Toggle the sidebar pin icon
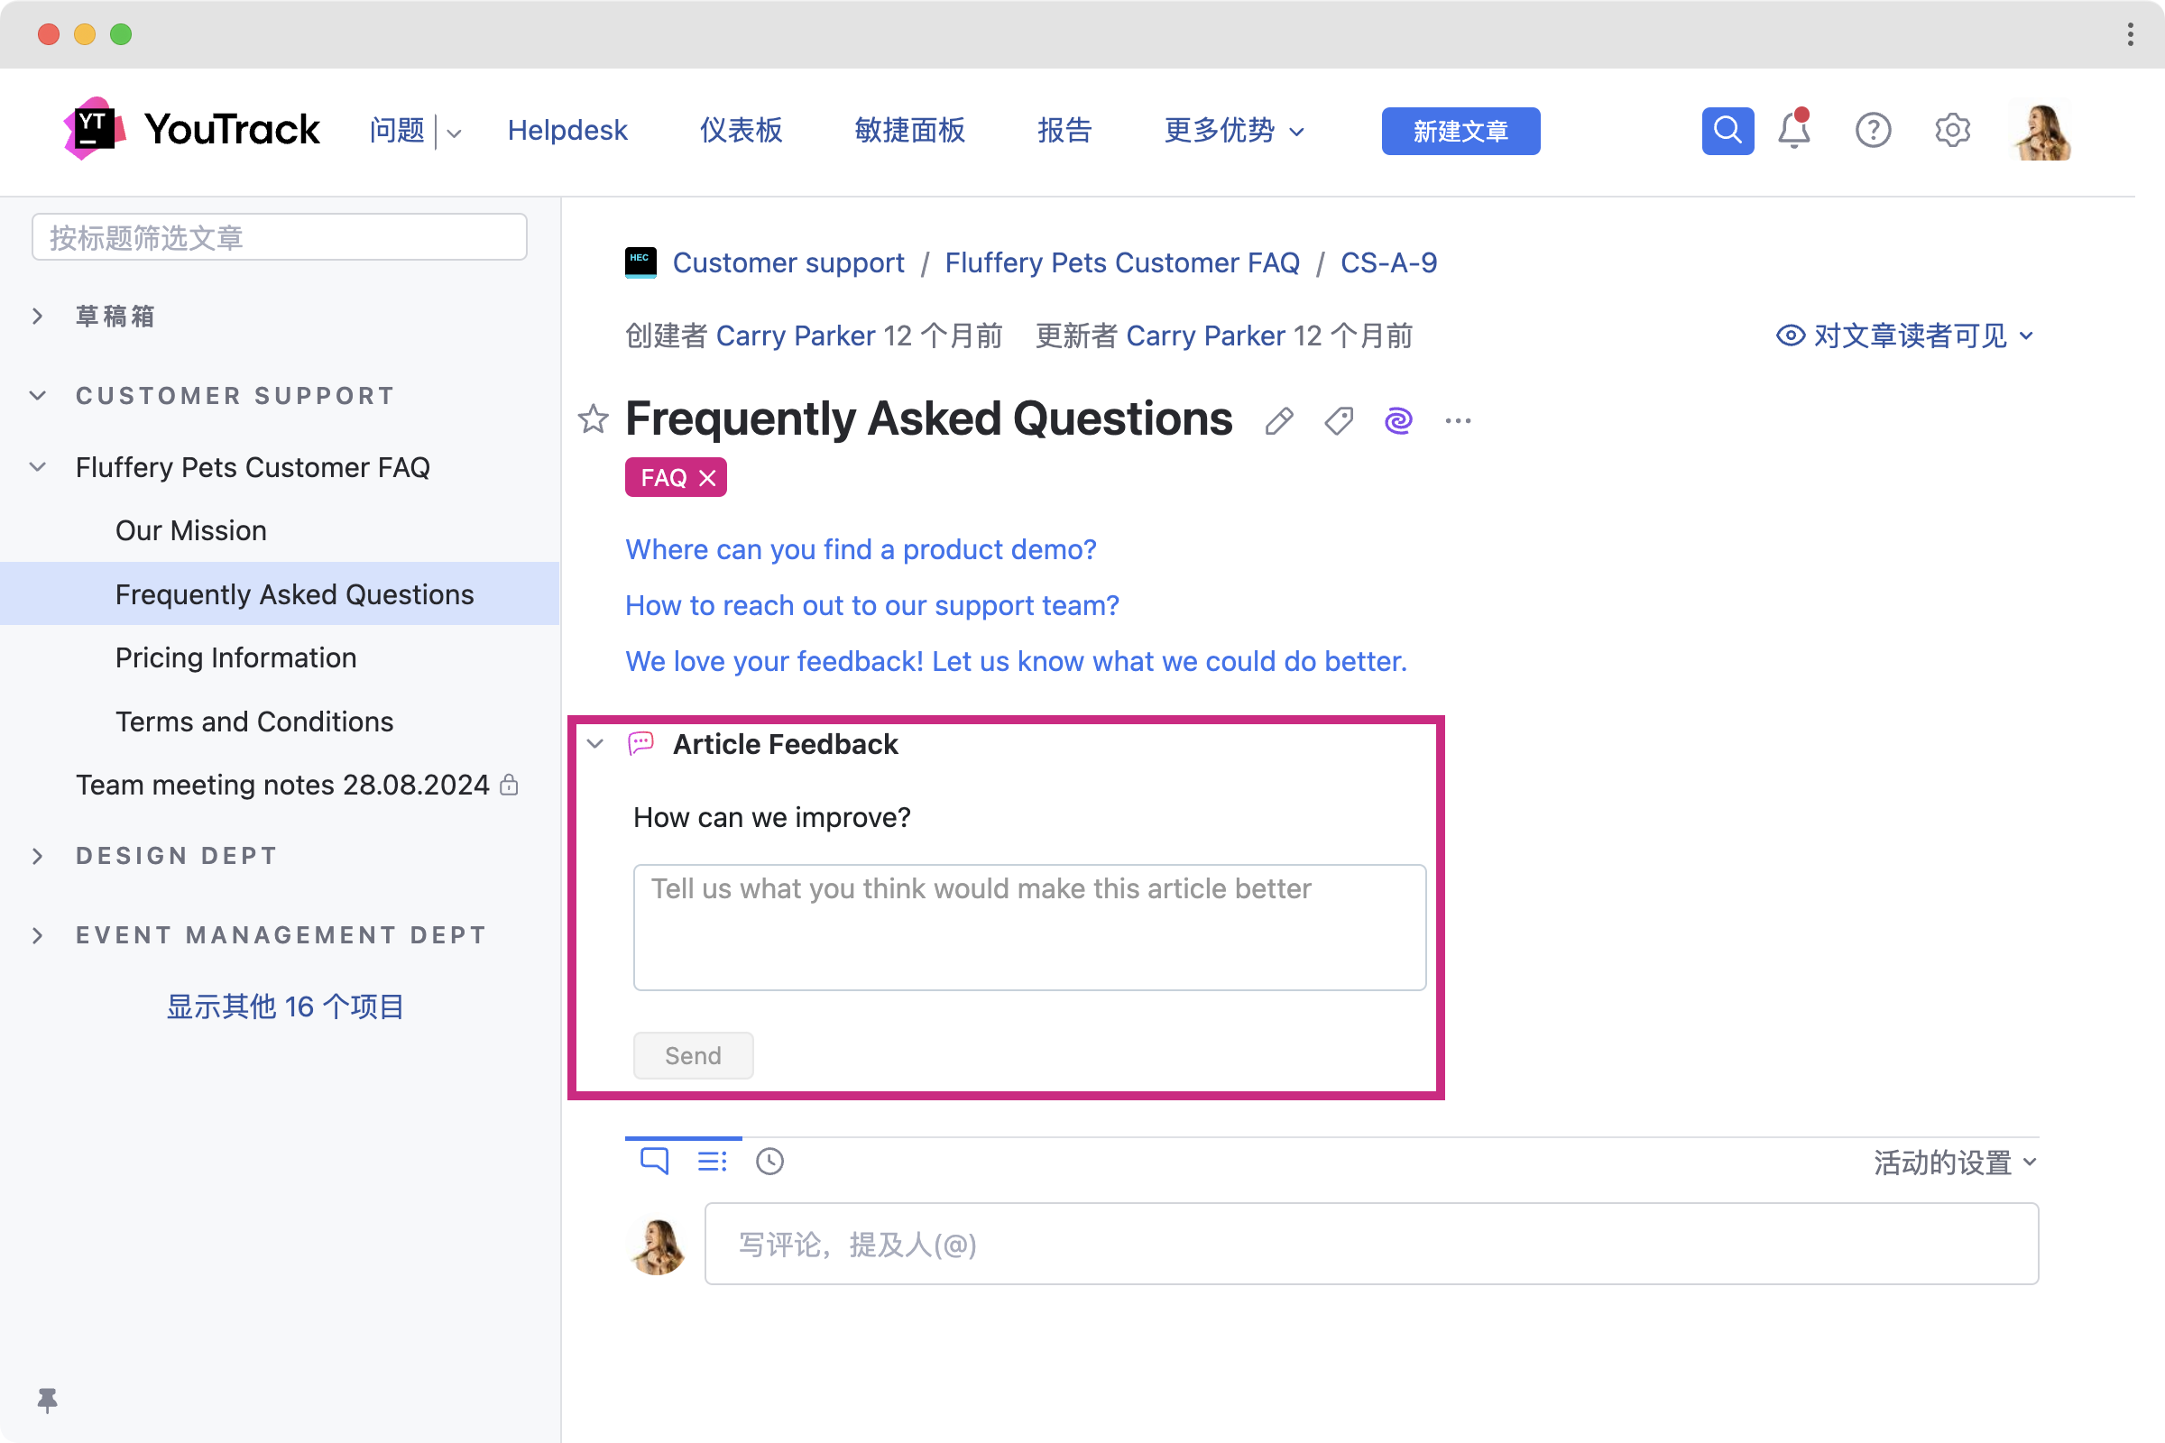 point(47,1400)
